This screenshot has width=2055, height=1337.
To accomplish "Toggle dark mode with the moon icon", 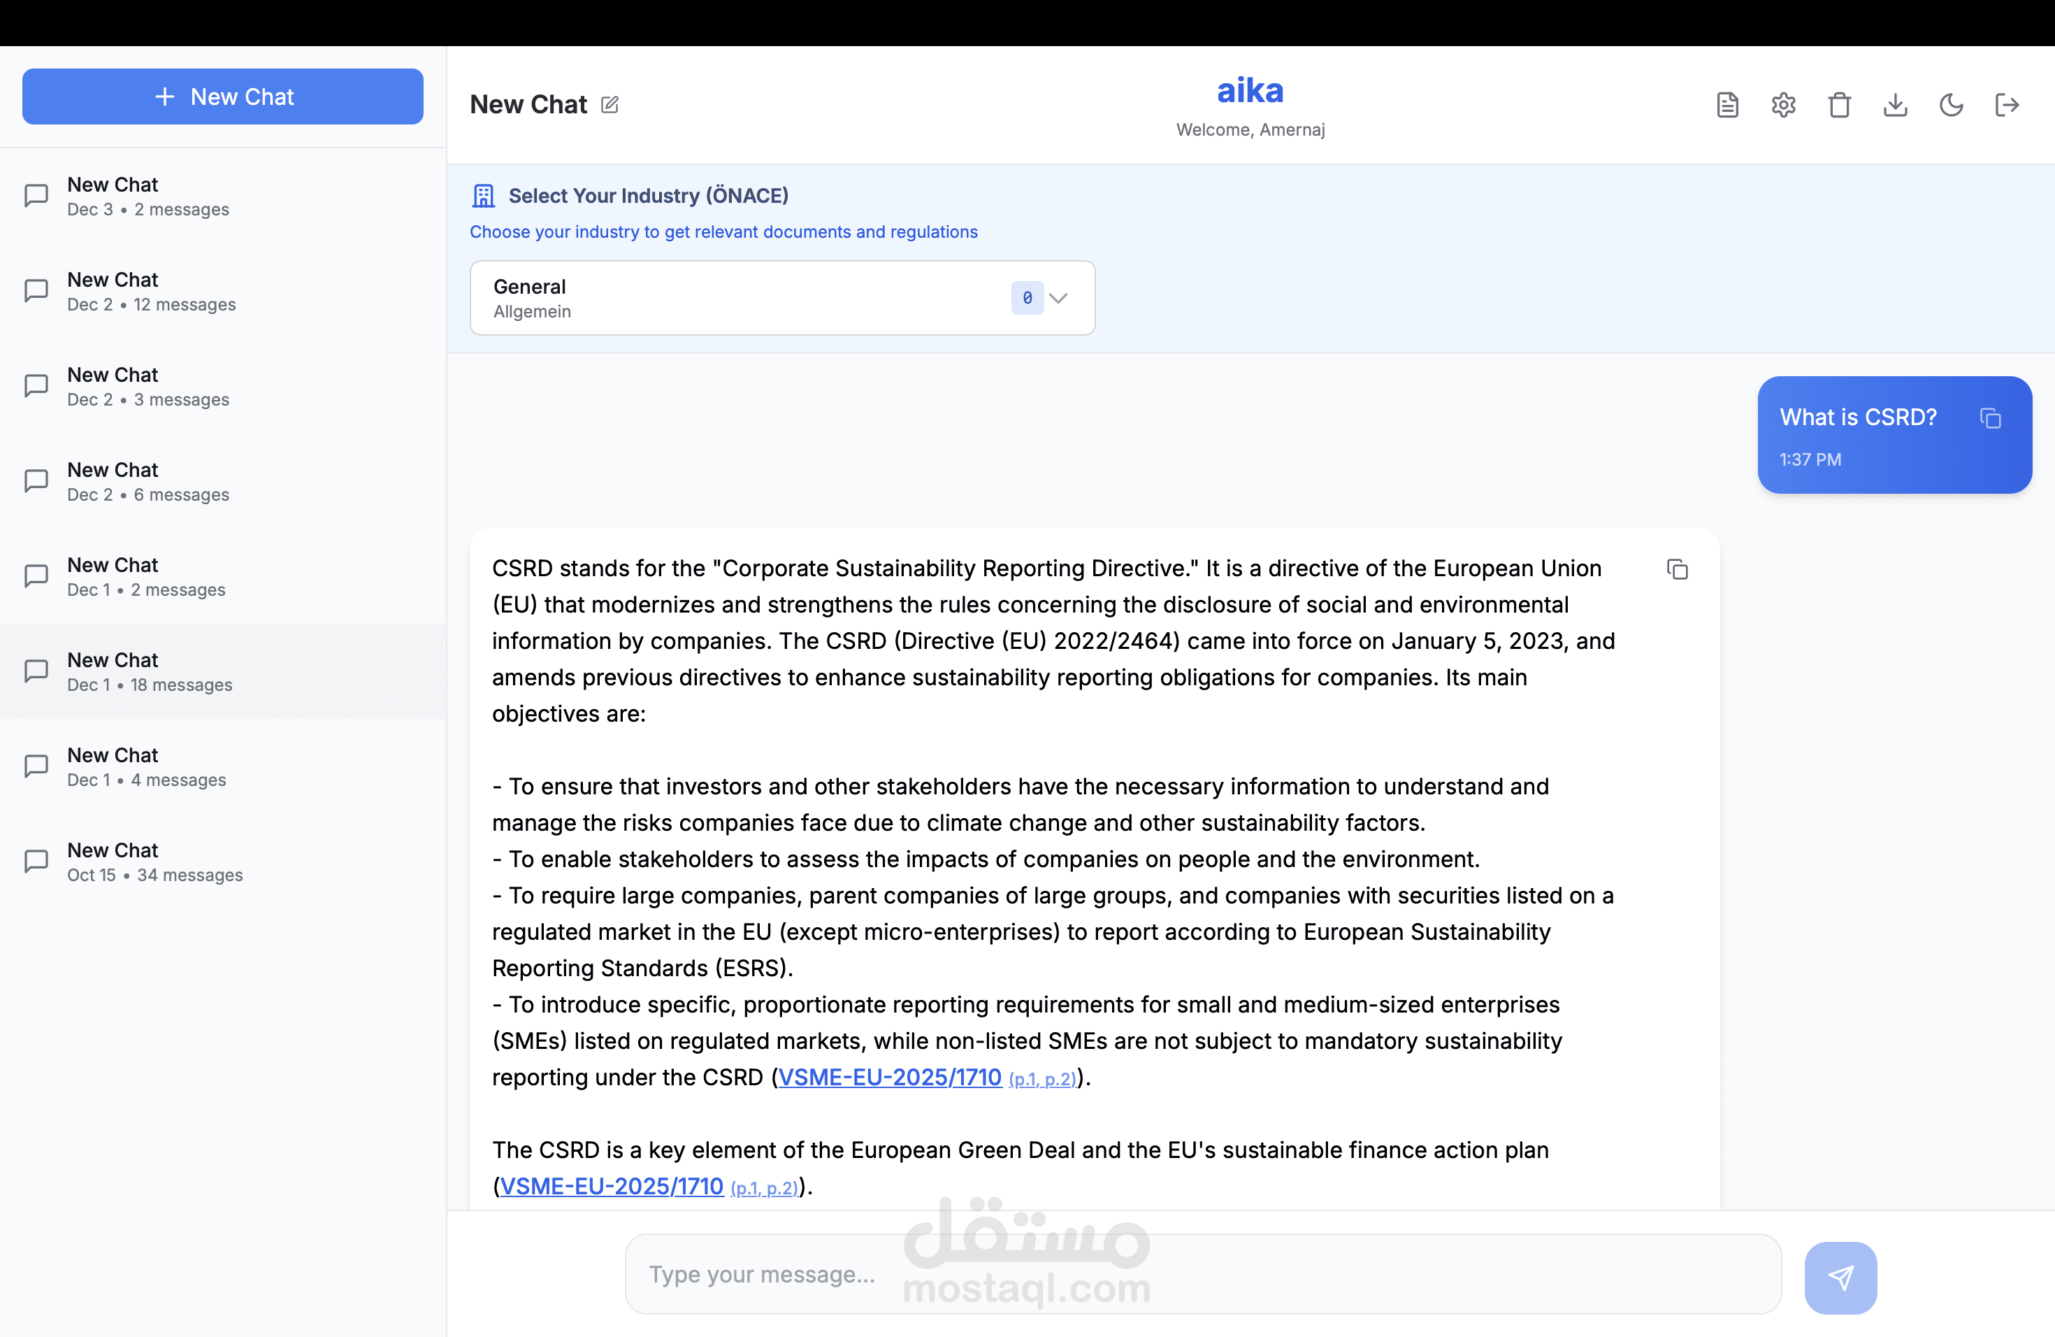I will click(1952, 104).
